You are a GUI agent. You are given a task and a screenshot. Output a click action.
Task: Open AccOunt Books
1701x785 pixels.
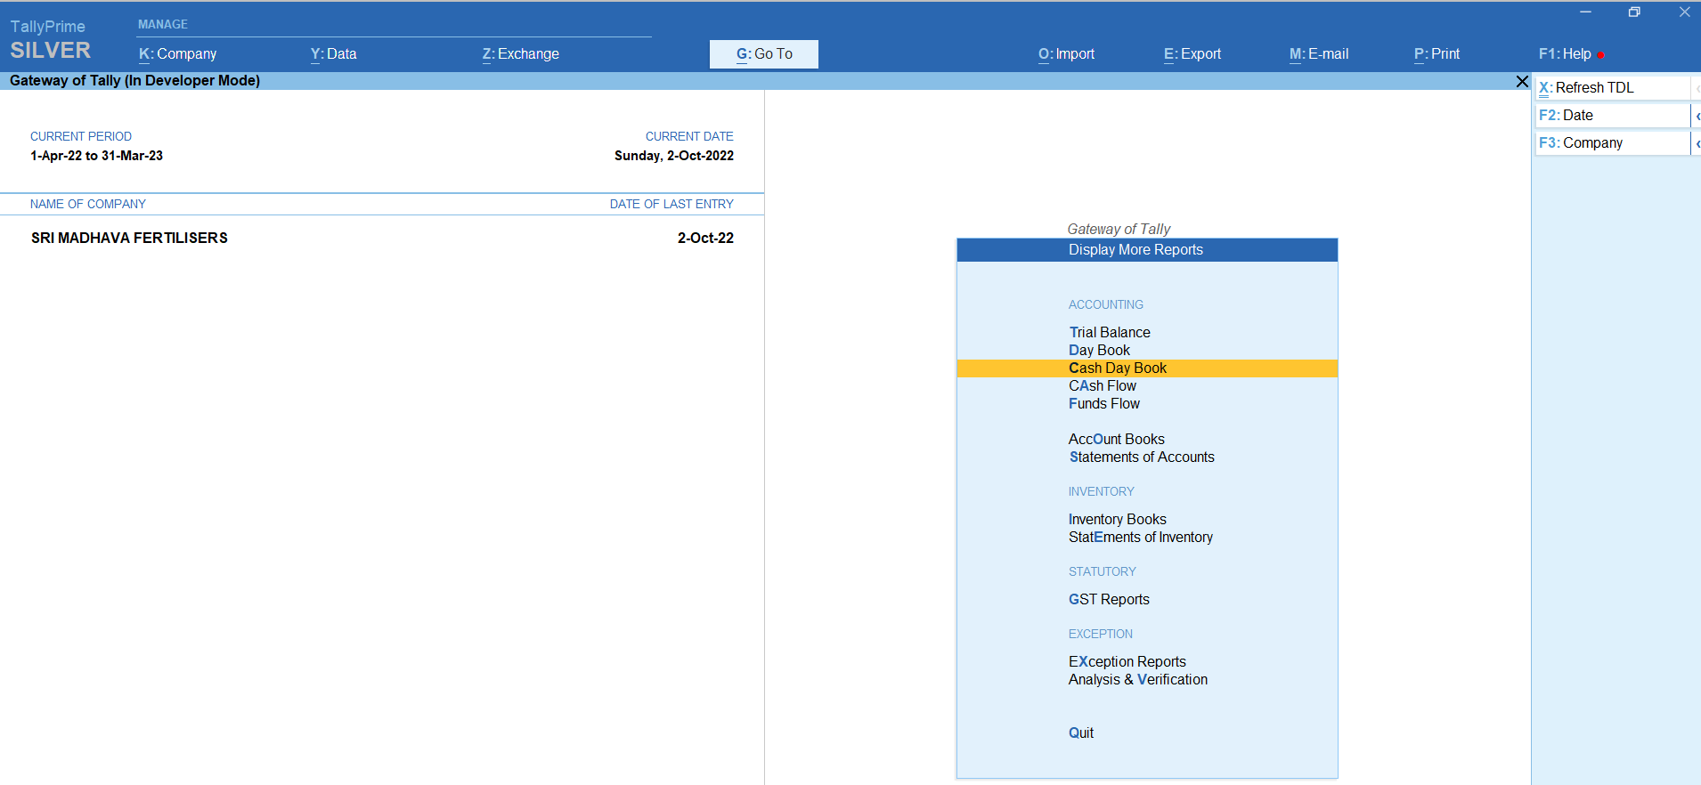1117,440
